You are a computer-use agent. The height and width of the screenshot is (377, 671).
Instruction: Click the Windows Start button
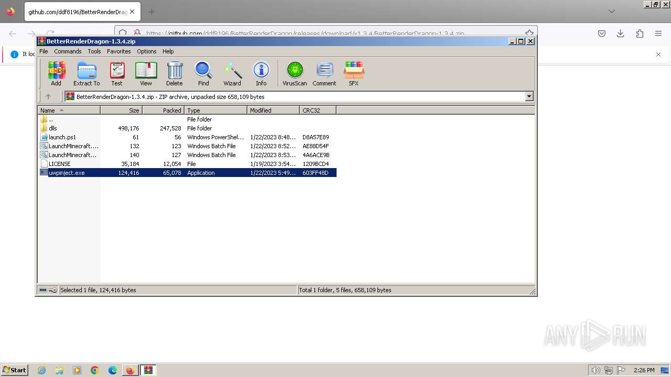tap(15, 370)
